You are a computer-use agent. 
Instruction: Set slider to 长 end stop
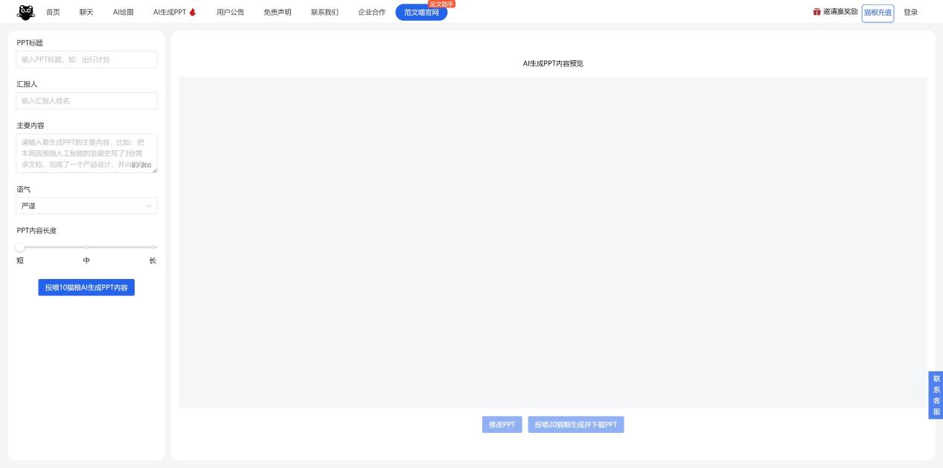pyautogui.click(x=153, y=247)
